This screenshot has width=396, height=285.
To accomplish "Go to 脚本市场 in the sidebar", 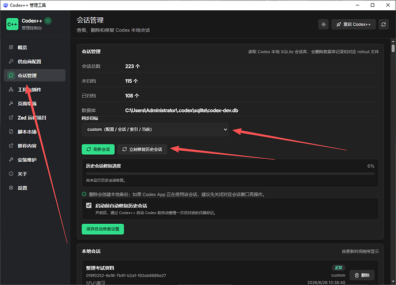I will pyautogui.click(x=34, y=132).
